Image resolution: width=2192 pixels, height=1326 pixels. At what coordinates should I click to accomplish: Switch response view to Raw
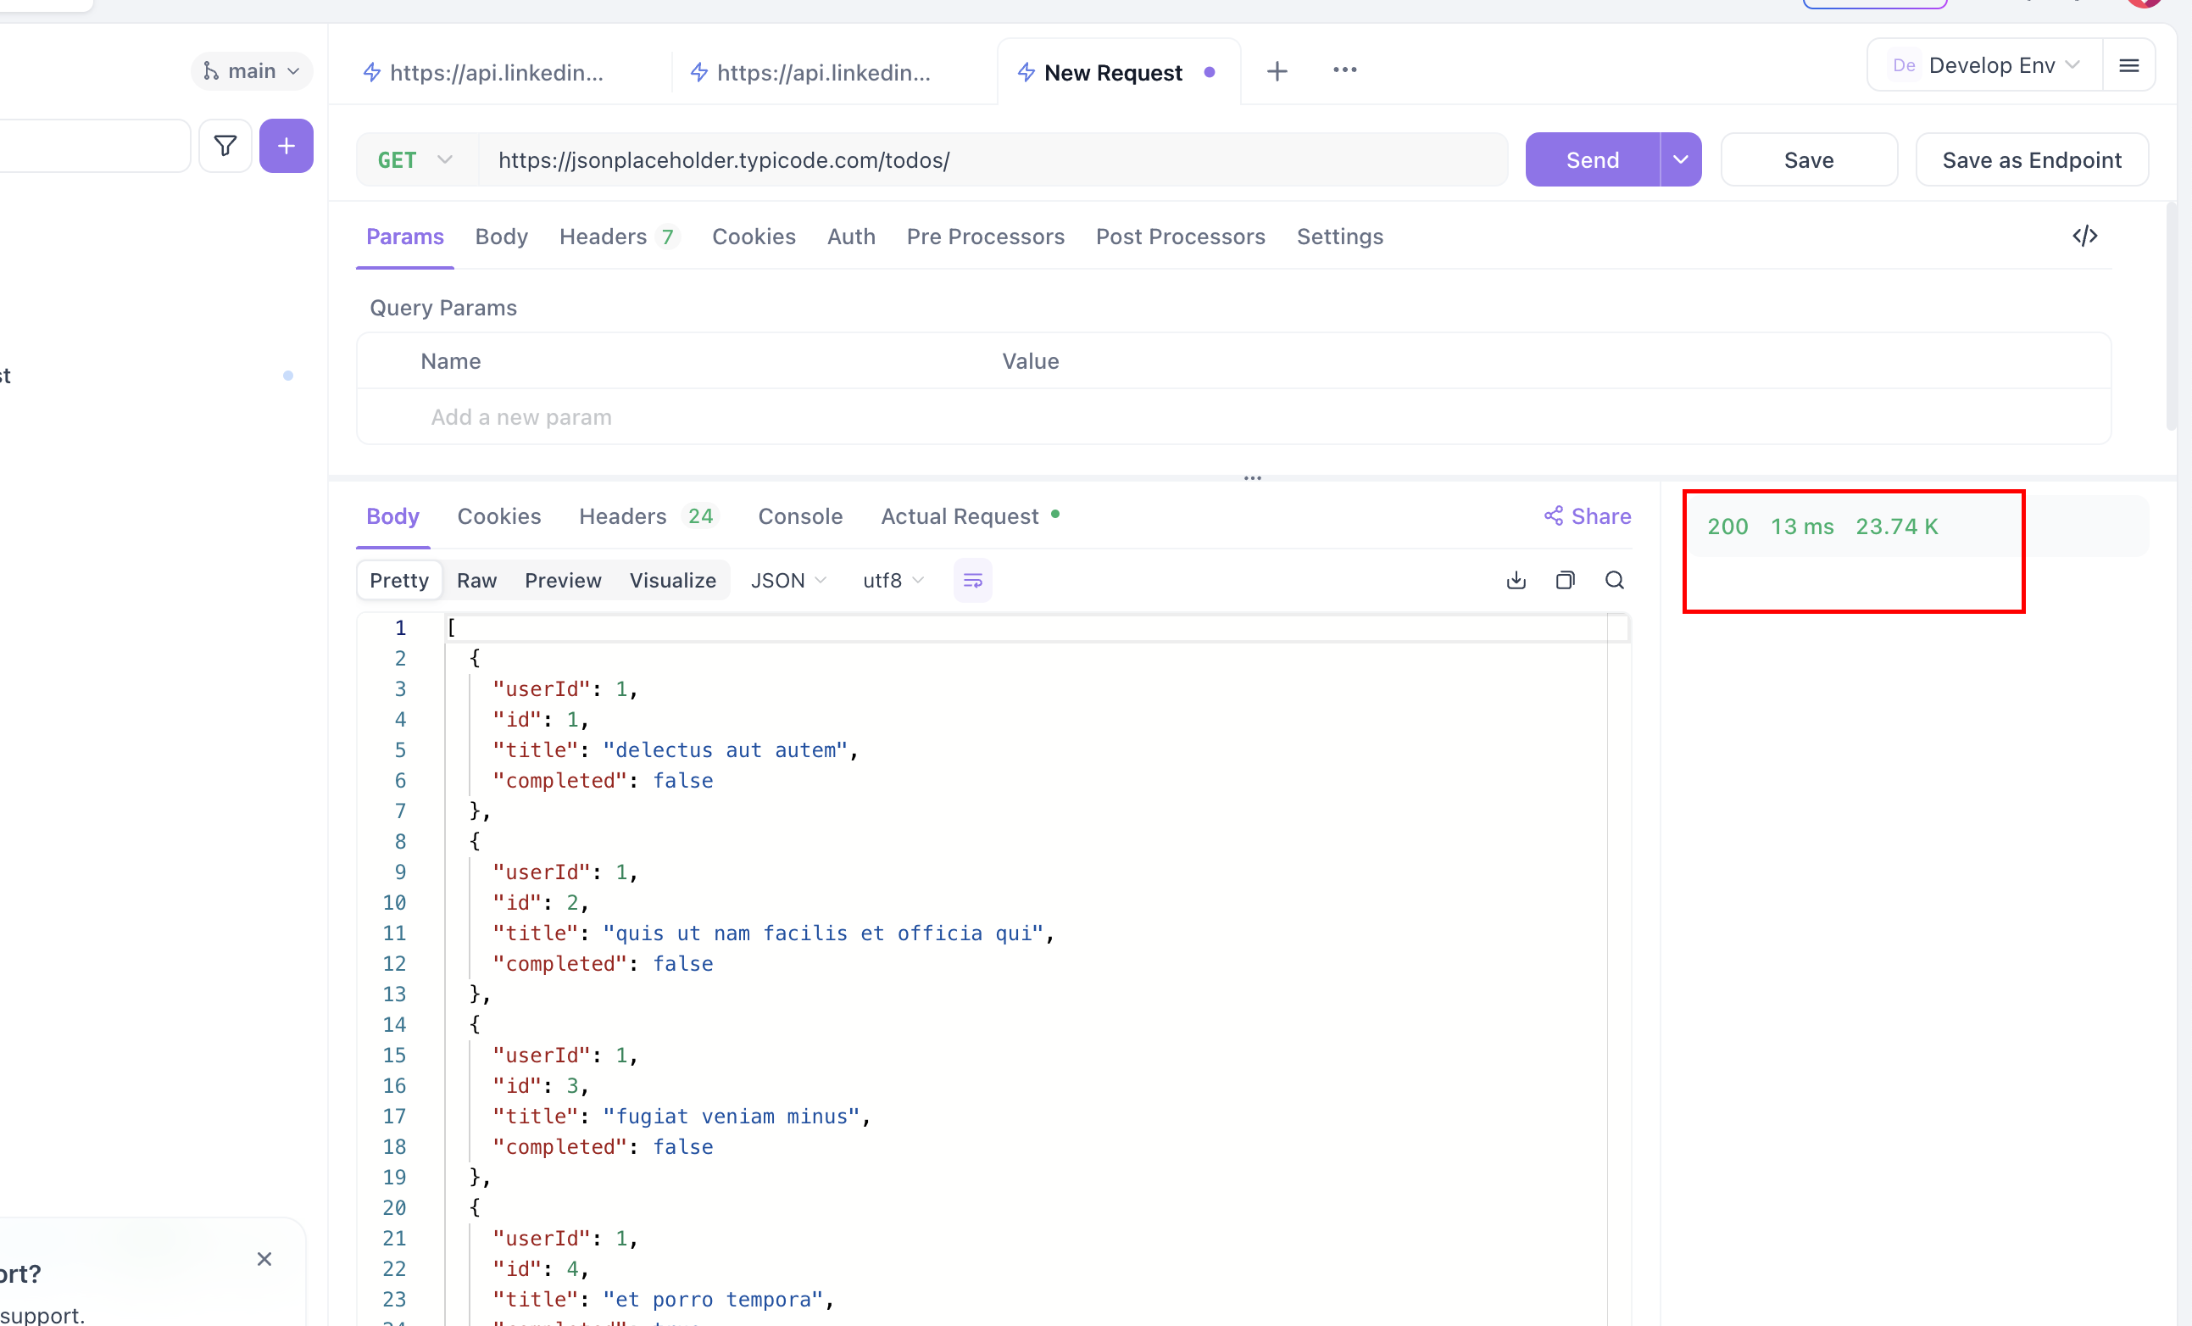(x=476, y=580)
